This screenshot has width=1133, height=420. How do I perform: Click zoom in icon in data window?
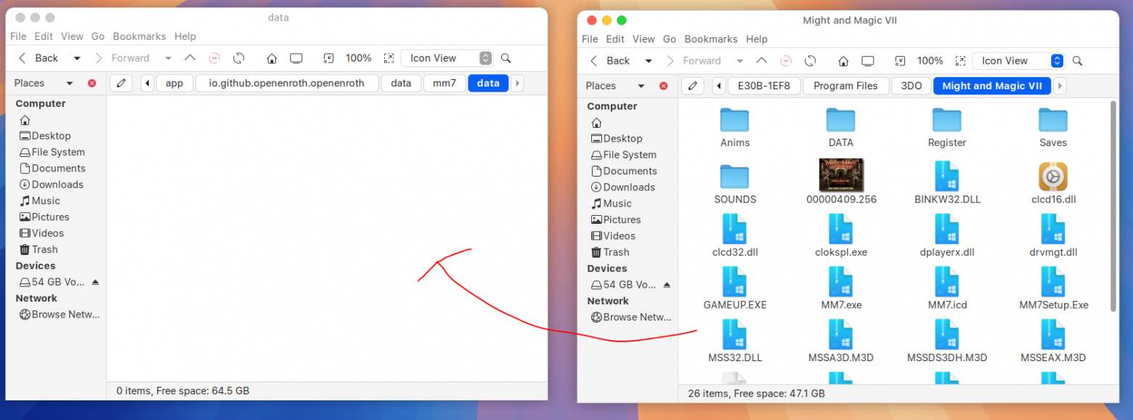point(389,58)
